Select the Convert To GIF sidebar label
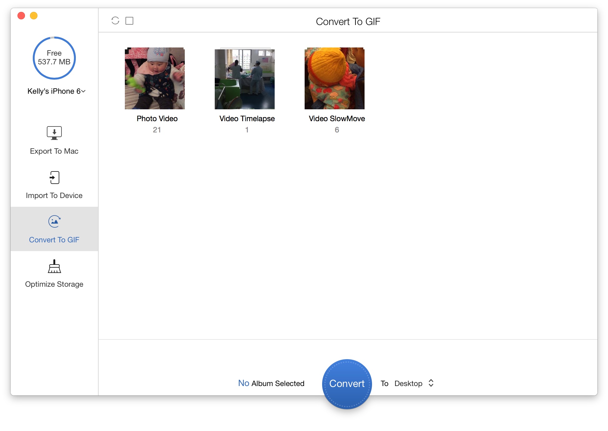Screen dimensions: 608x431 [x=54, y=240]
